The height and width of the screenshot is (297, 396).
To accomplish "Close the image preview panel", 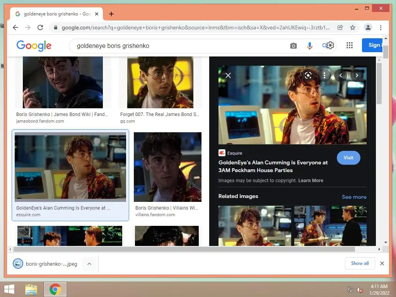I will (x=228, y=75).
